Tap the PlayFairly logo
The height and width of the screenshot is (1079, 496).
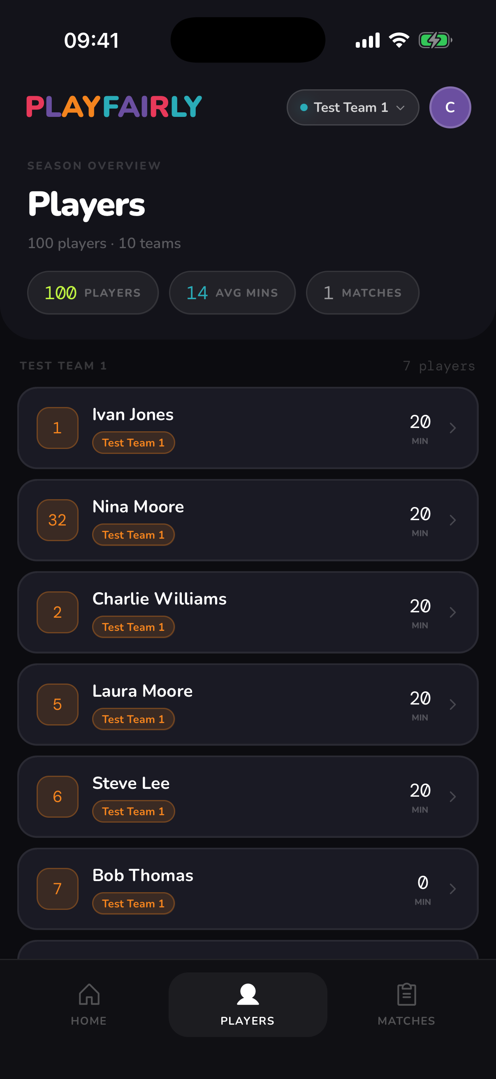click(x=114, y=107)
